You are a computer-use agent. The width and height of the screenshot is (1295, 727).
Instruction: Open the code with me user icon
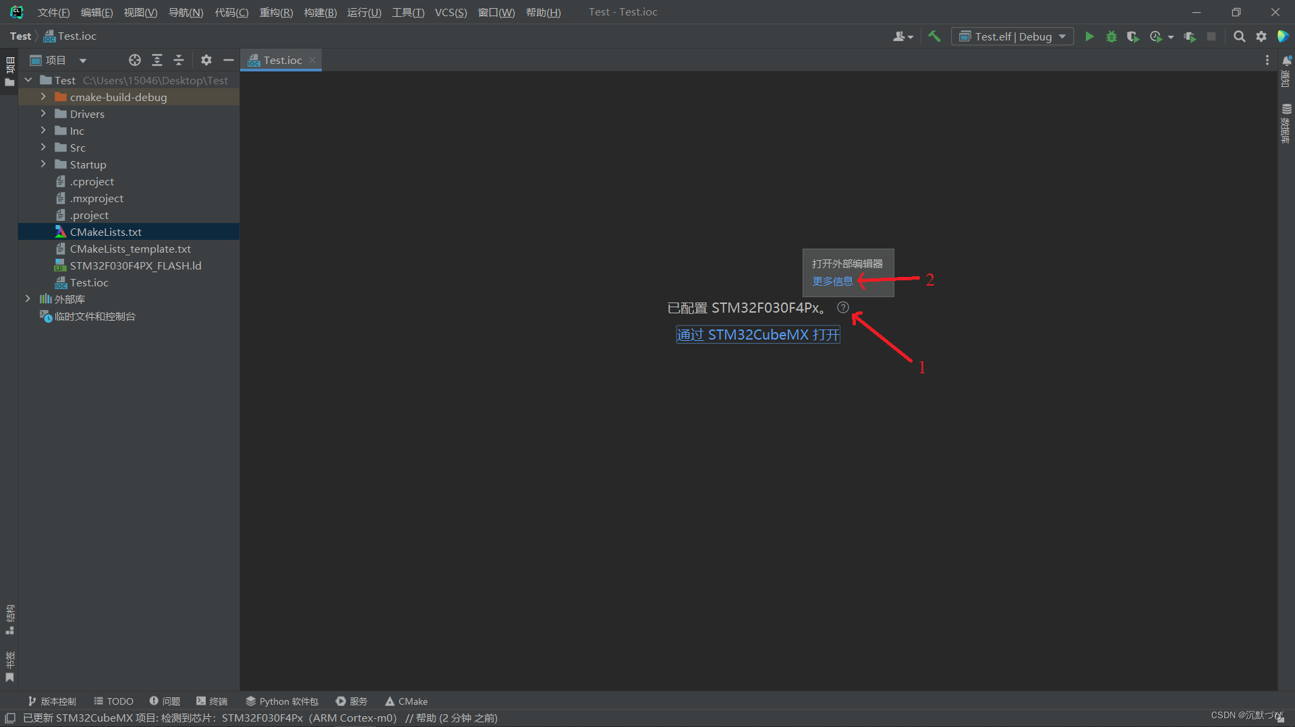click(902, 36)
